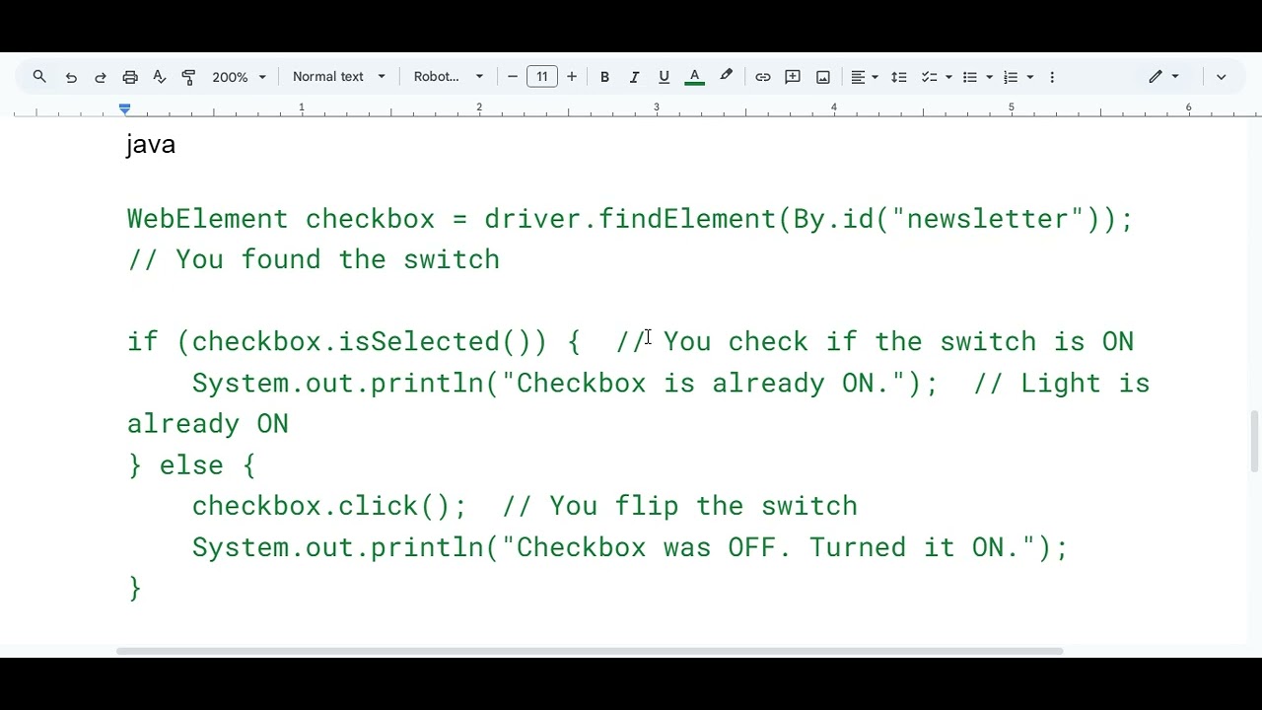Image resolution: width=1262 pixels, height=710 pixels.
Task: Redo the last undone edit
Action: 101,77
